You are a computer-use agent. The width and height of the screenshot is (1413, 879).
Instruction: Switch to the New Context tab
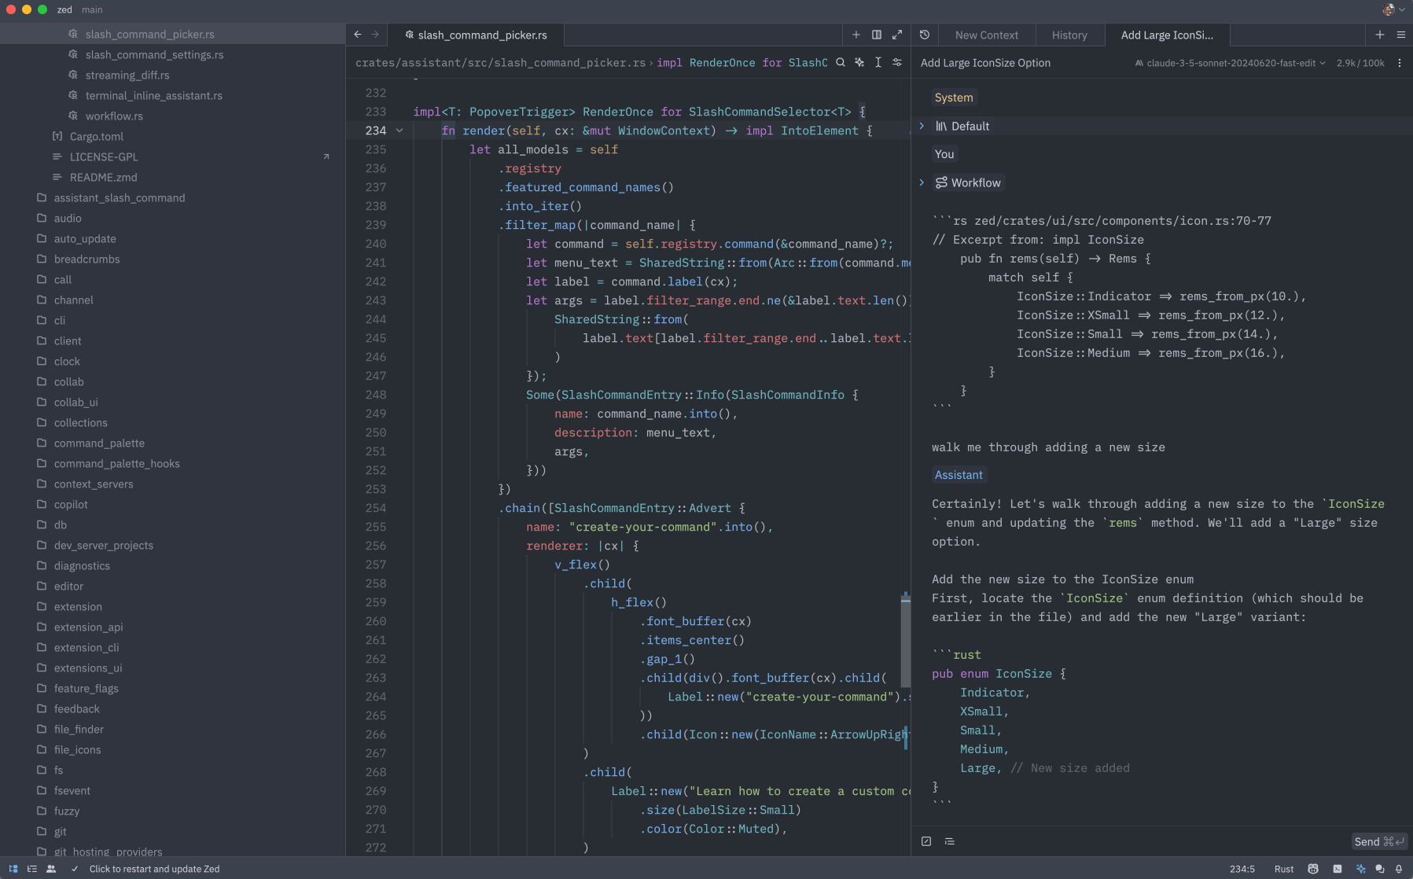pyautogui.click(x=986, y=35)
